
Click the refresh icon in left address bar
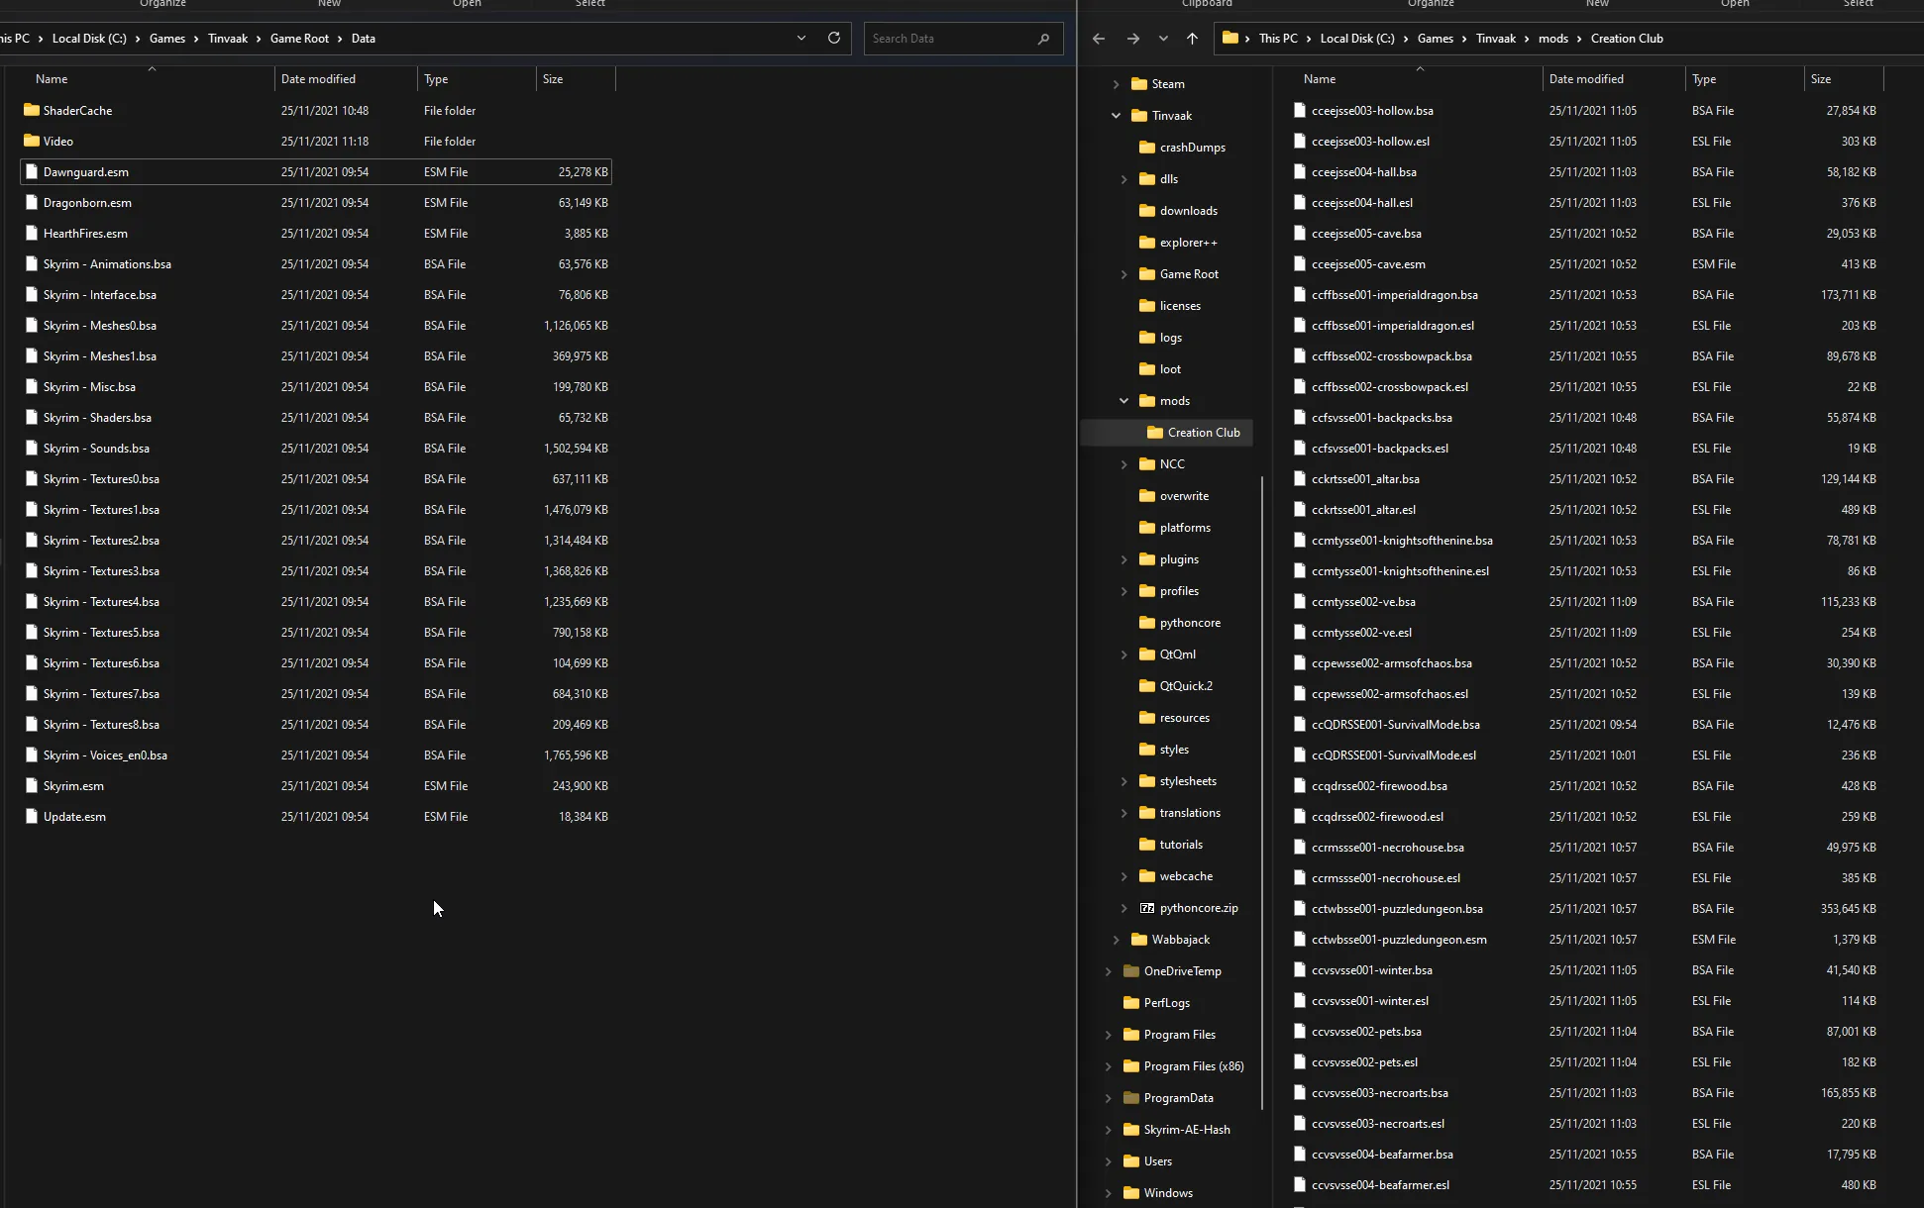tap(834, 38)
